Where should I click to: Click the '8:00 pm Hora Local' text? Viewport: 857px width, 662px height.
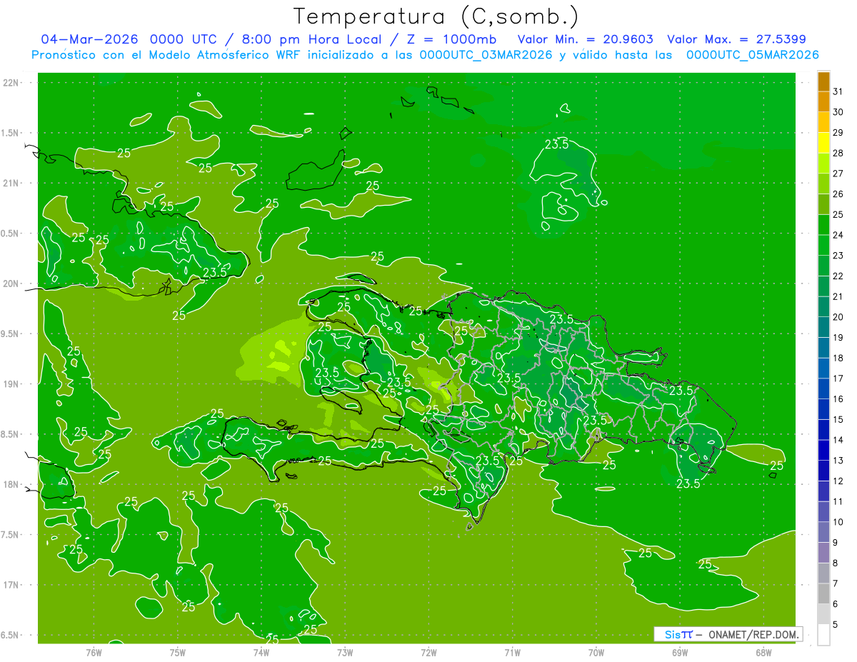[x=309, y=39]
